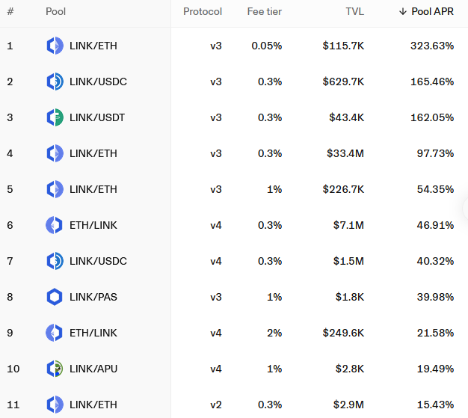The height and width of the screenshot is (418, 468).
Task: Sort the table by TVL header
Action: coord(354,12)
